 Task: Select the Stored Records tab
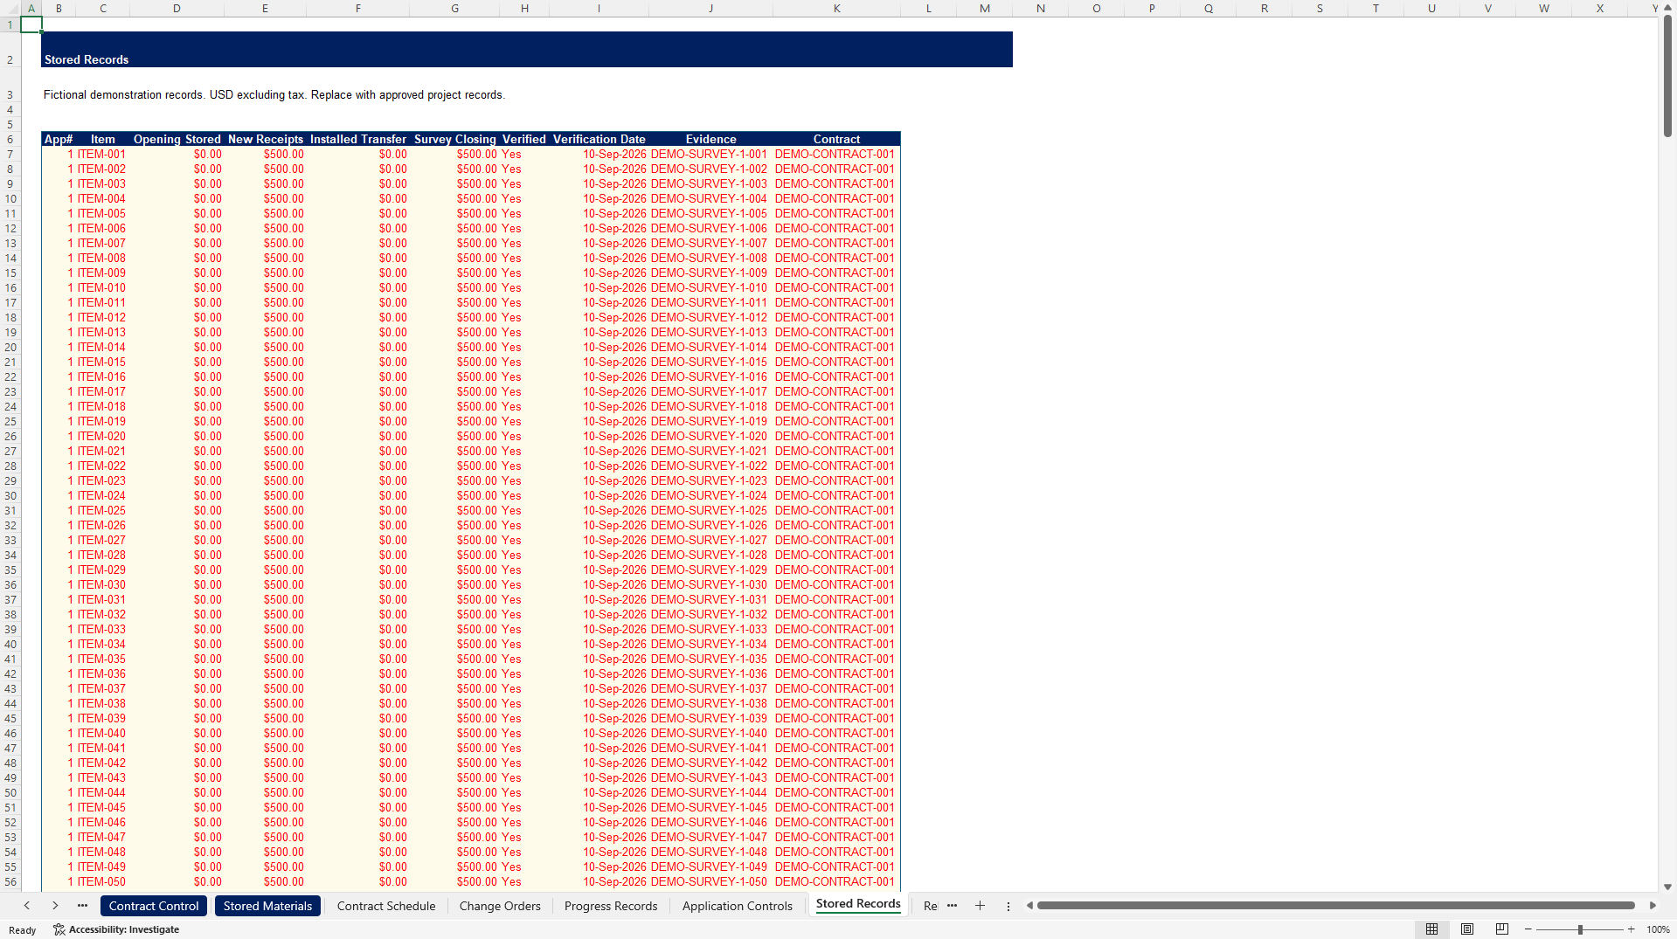pyautogui.click(x=858, y=904)
